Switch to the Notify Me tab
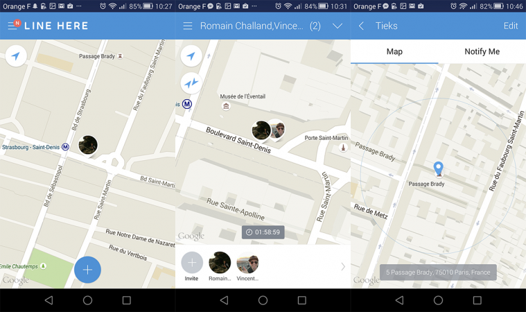Image resolution: width=526 pixels, height=312 pixels. coord(482,52)
